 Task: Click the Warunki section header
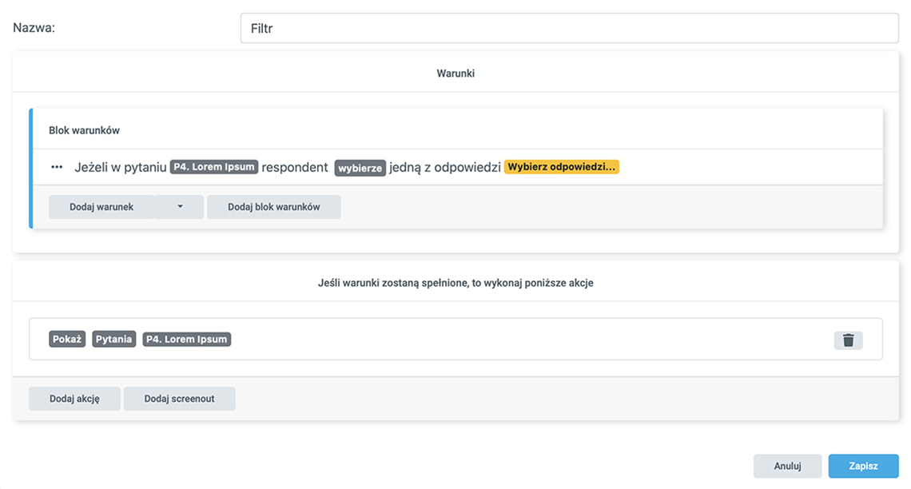(x=455, y=74)
